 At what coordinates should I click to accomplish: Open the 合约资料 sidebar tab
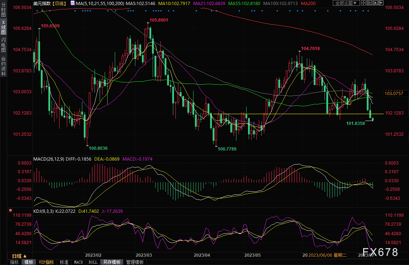pyautogui.click(x=3, y=66)
